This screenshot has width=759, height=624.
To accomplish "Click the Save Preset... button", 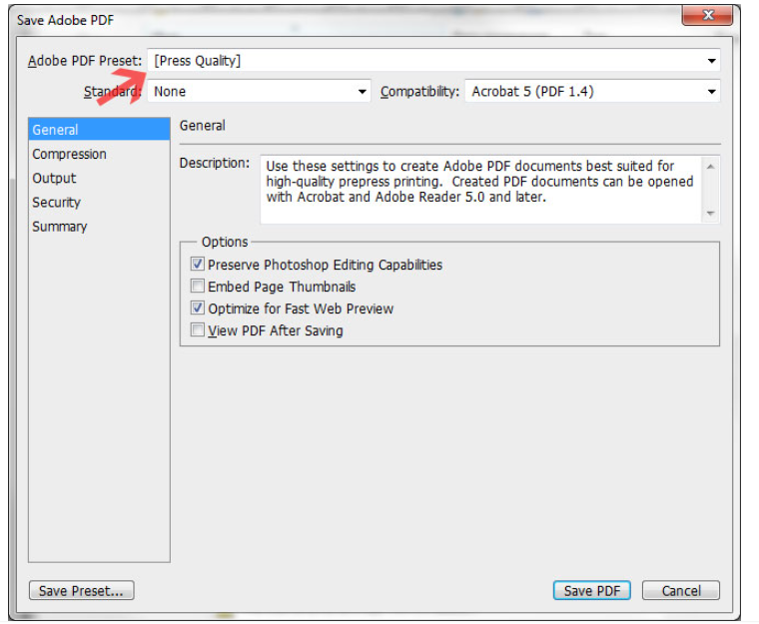I will 81,591.
